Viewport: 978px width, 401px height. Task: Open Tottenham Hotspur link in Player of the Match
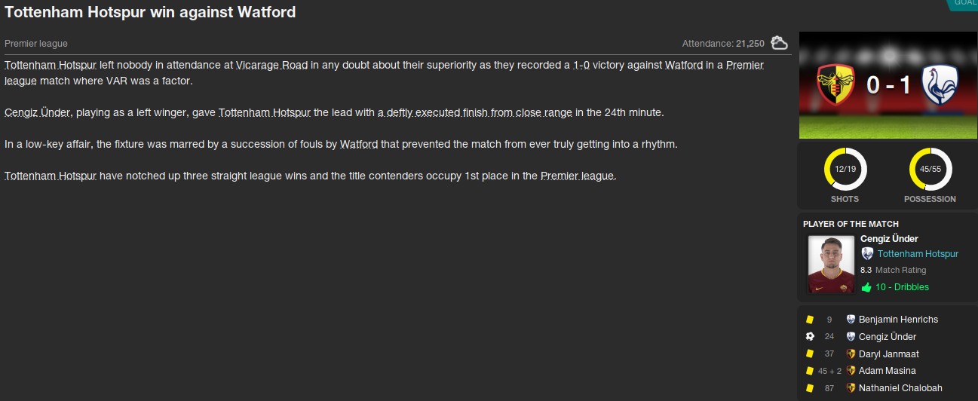918,254
